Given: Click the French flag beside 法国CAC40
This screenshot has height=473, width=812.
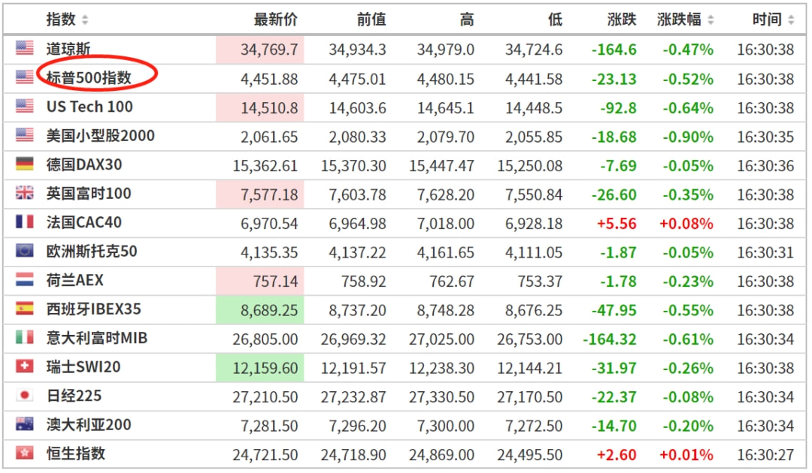Looking at the screenshot, I should [24, 221].
